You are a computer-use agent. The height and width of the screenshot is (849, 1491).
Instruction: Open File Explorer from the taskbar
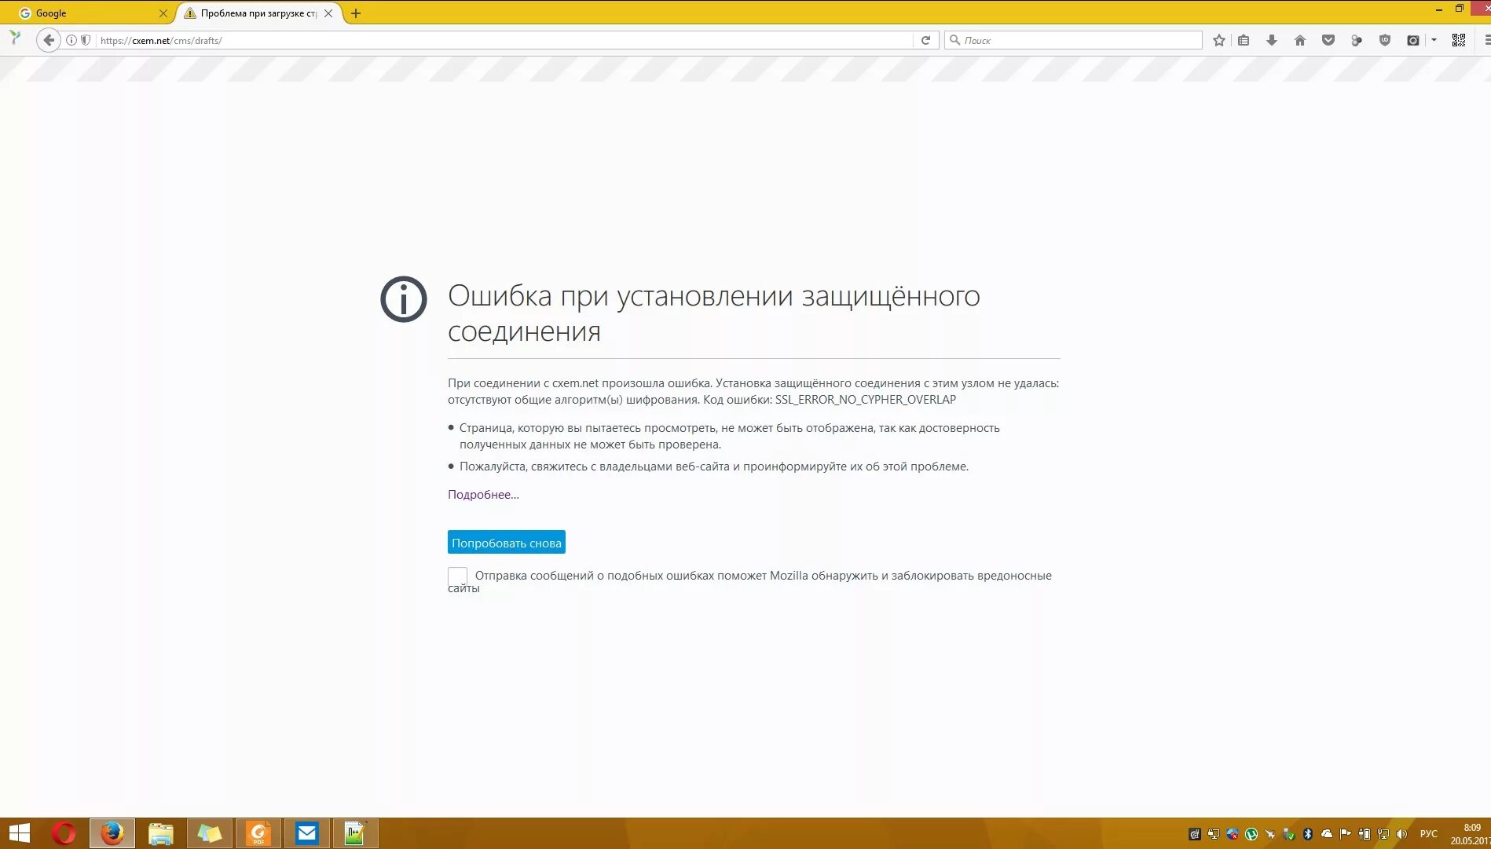click(161, 833)
